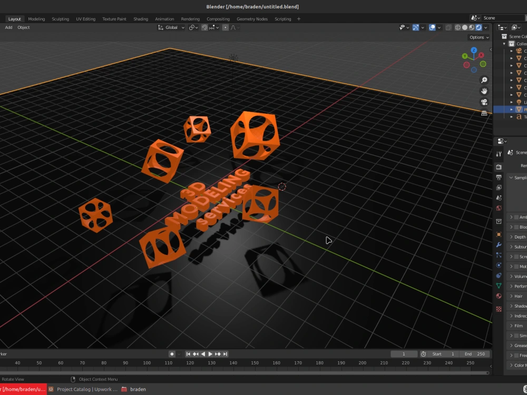527x395 pixels.
Task: Switch to the Shading workspace tab
Action: click(141, 19)
